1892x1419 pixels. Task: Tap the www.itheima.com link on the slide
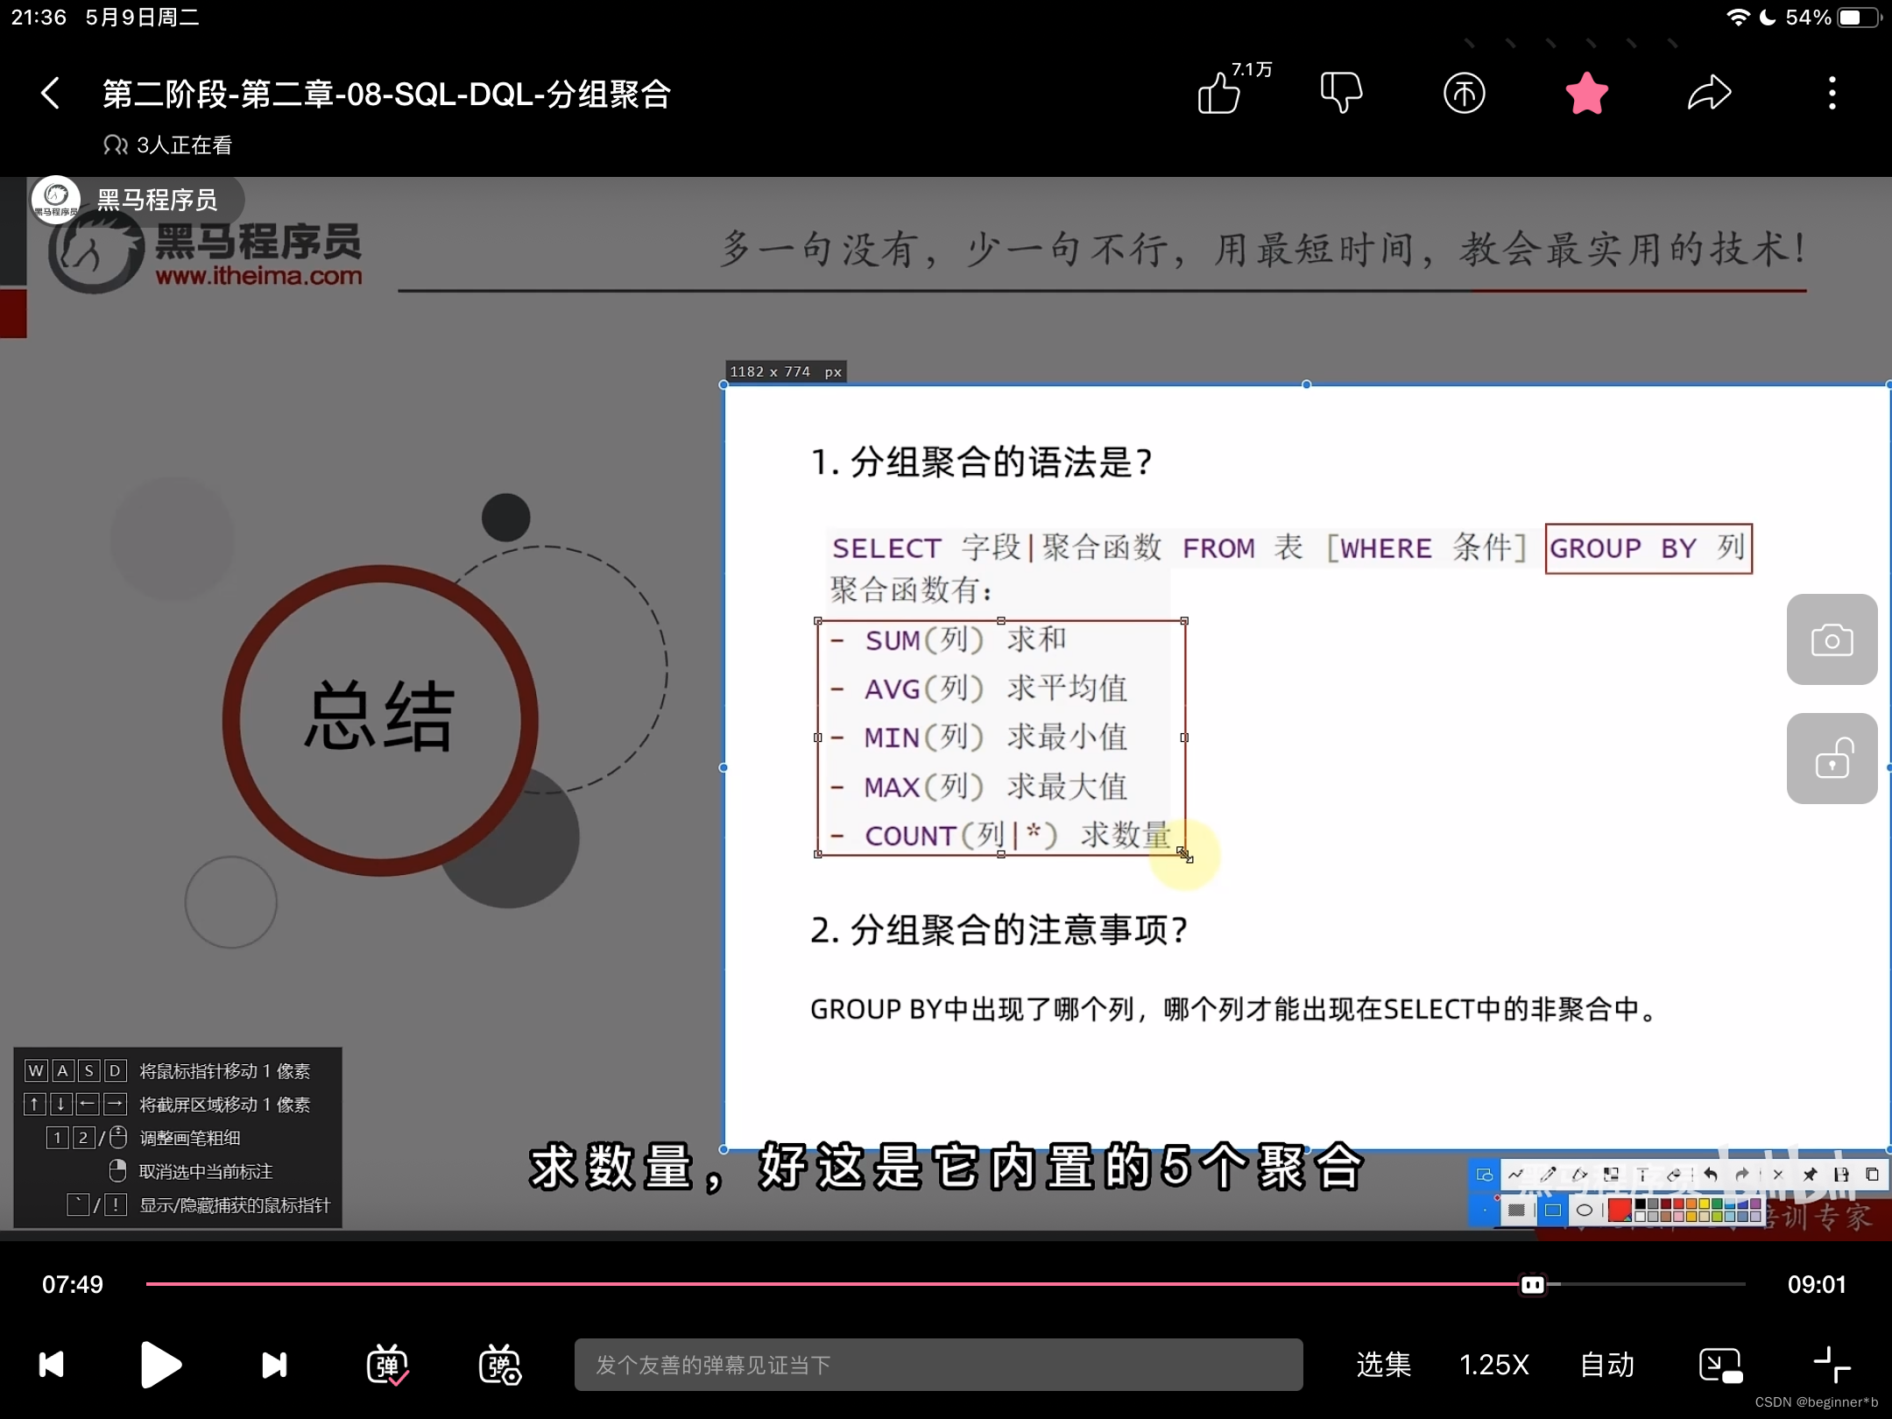coord(259,275)
